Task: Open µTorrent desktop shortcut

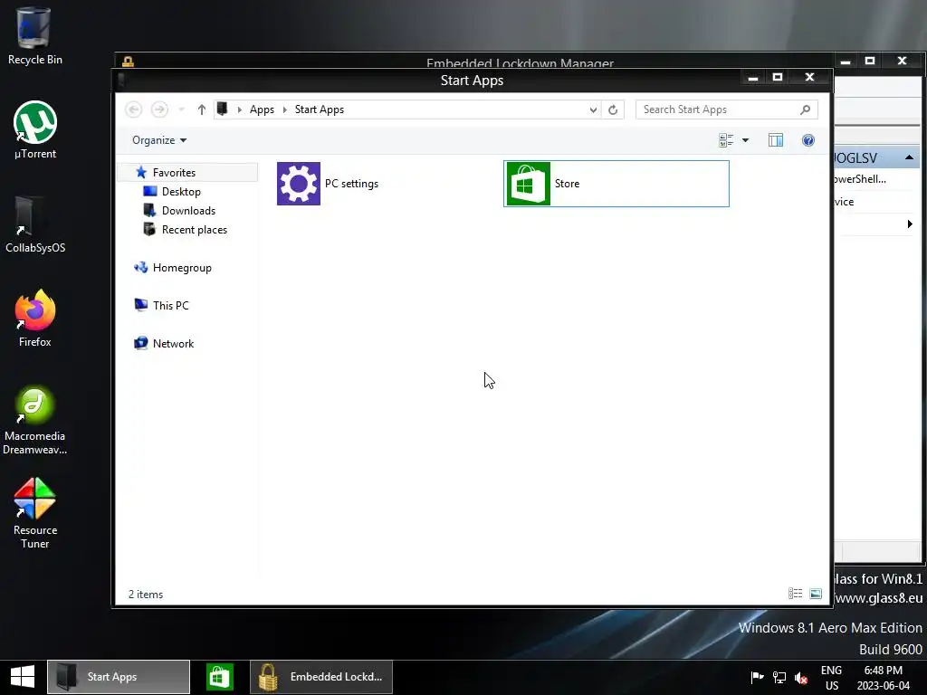Action: pos(35,130)
